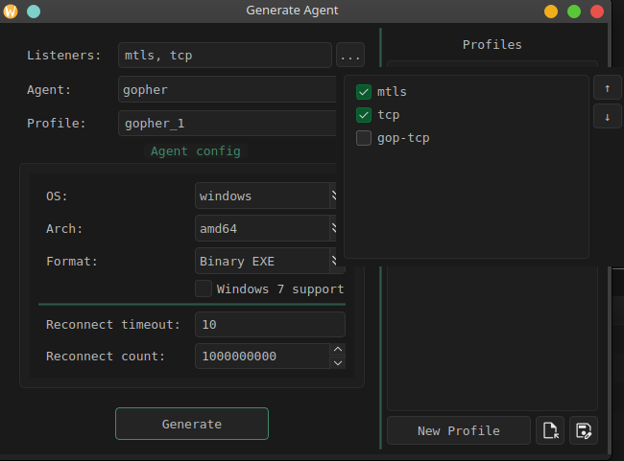This screenshot has height=461, width=624.
Task: Uncheck the mtls listener checkbox
Action: tap(364, 92)
